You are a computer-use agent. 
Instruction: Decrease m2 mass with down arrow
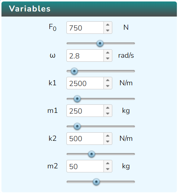[x=108, y=169]
